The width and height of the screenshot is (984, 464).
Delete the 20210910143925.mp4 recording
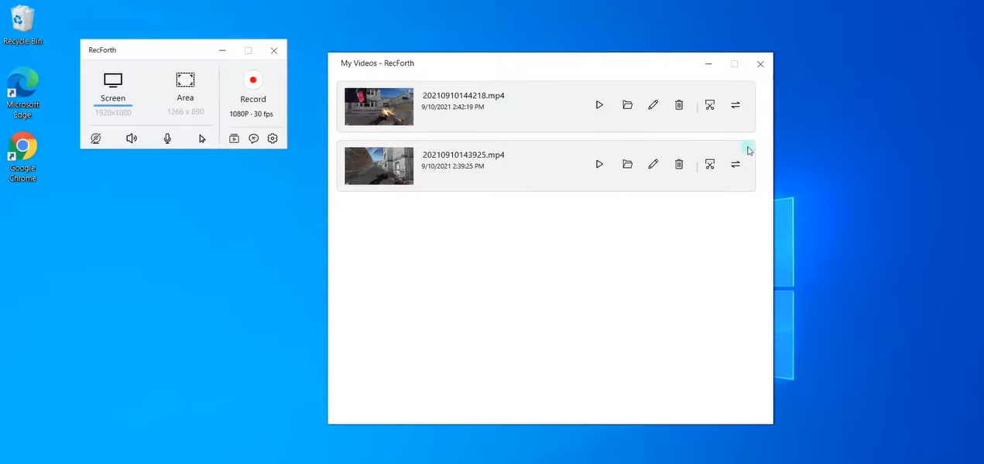click(x=679, y=164)
